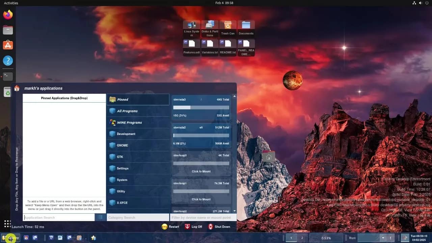Open the Linux System desktop icon
432x243 pixels.
coord(192,28)
